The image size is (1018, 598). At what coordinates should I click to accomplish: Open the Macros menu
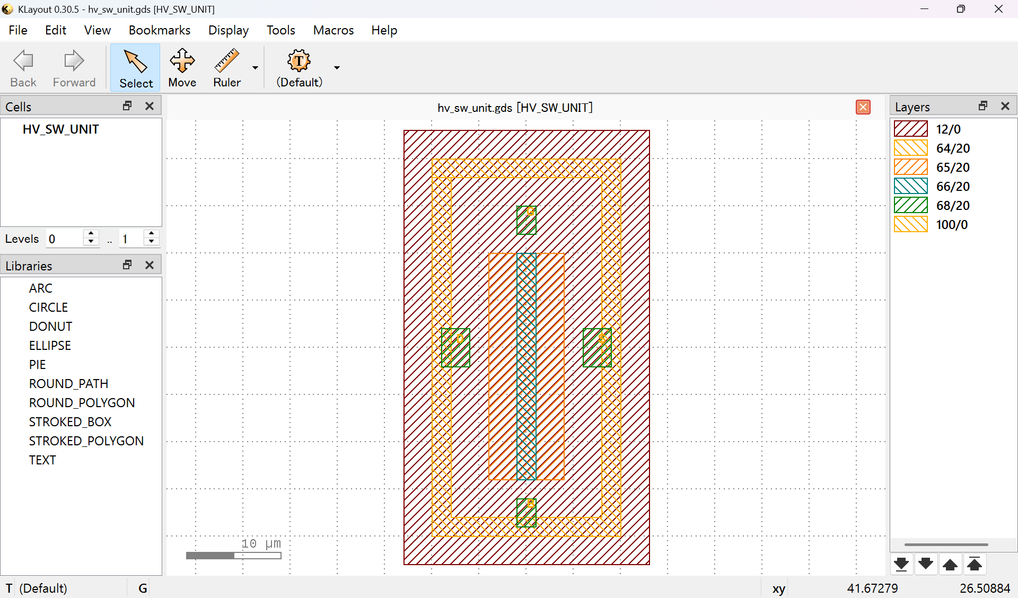[x=333, y=30]
